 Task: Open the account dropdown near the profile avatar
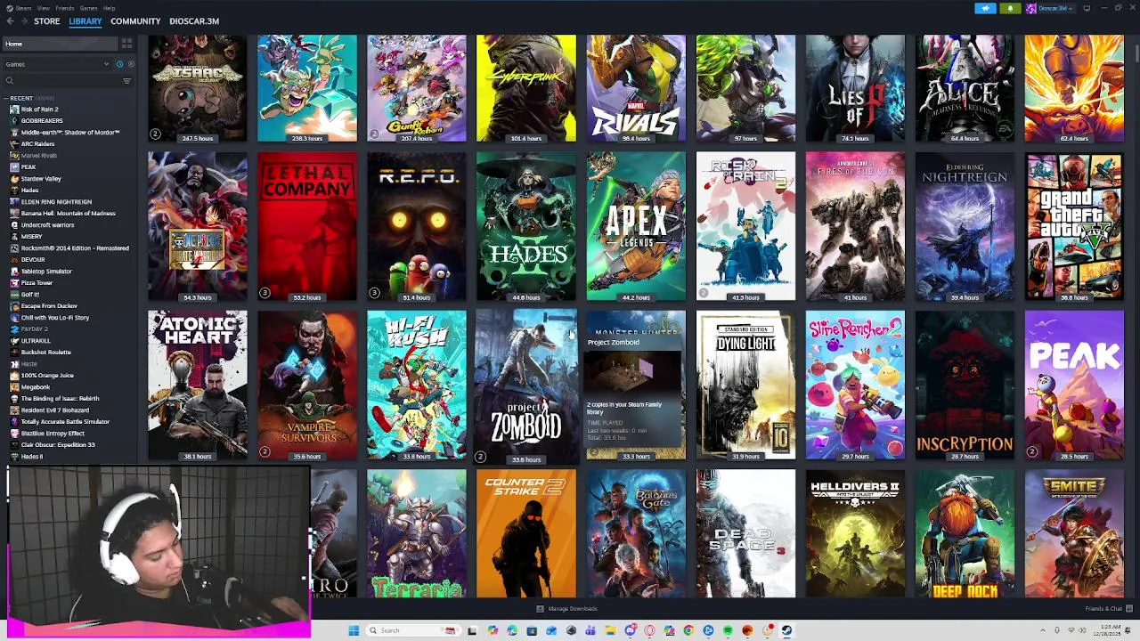click(x=1070, y=8)
